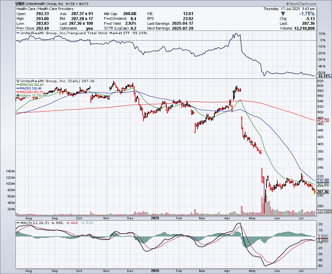
Task: Click the Chg value -5.13
Action: click(310, 19)
